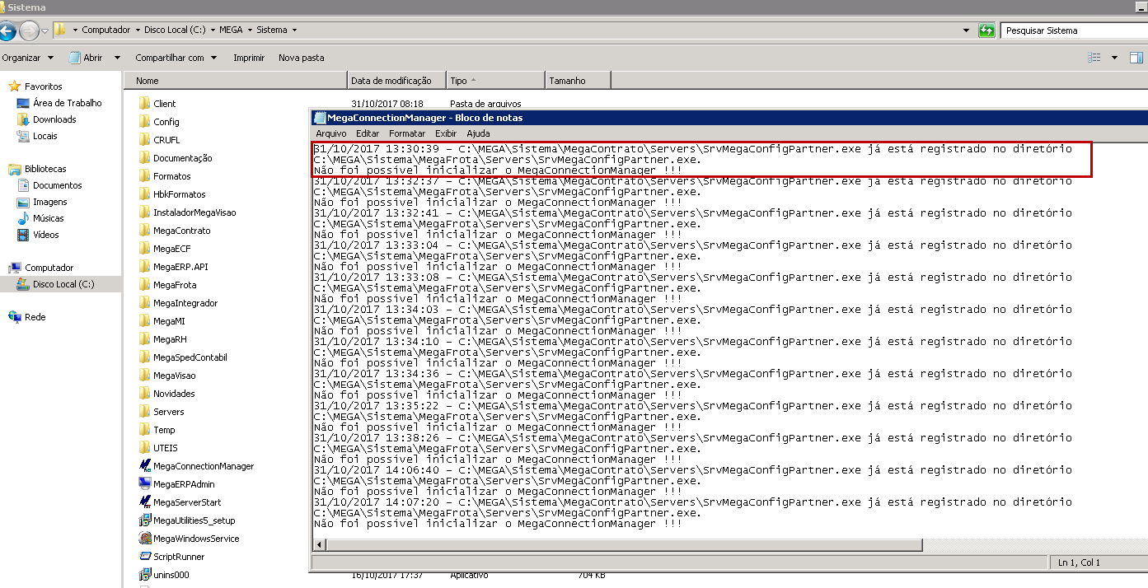Click the Bibliotecas library icon

tap(14, 169)
